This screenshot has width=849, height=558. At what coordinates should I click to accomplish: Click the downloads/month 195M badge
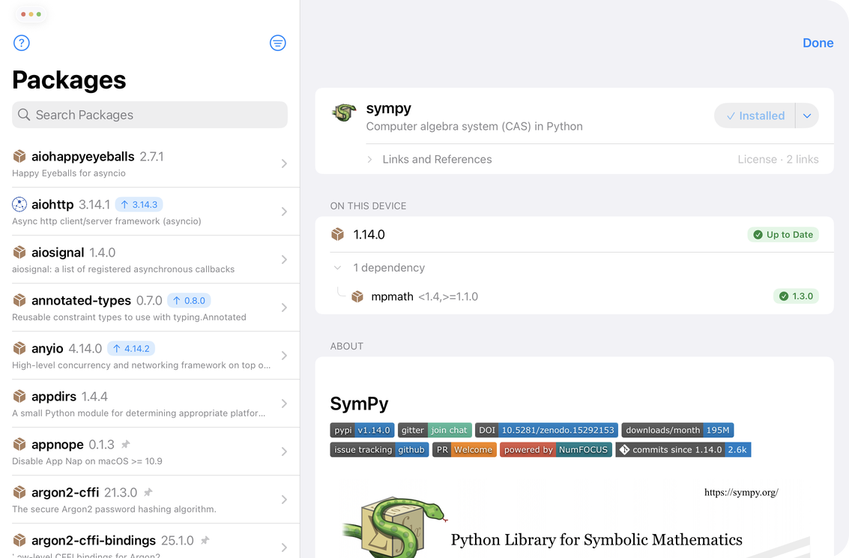point(677,430)
